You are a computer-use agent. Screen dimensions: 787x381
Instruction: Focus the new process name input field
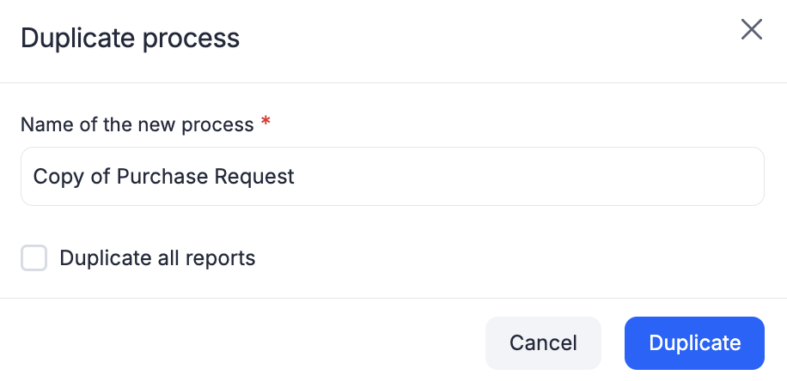[392, 177]
